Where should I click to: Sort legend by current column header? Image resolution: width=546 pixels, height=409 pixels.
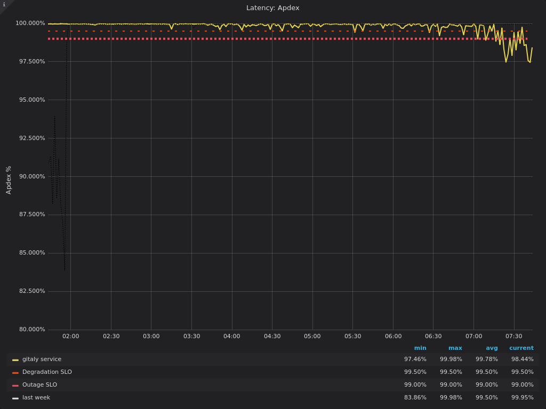pyautogui.click(x=521, y=348)
